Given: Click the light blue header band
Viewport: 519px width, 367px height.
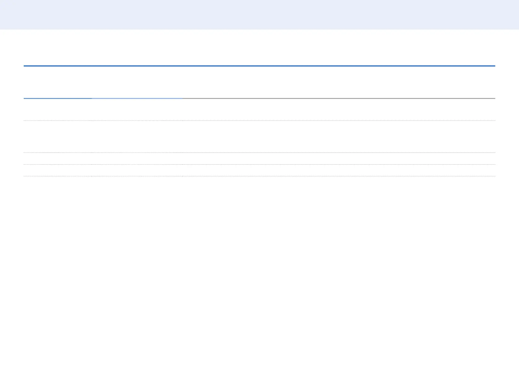Looking at the screenshot, I should [259, 15].
